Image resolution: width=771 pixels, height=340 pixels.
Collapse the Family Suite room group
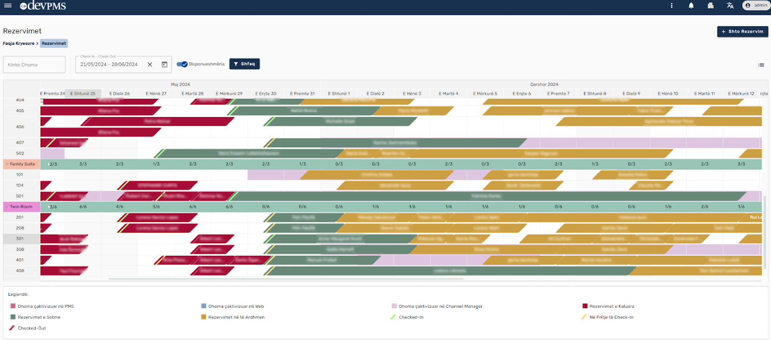point(7,164)
